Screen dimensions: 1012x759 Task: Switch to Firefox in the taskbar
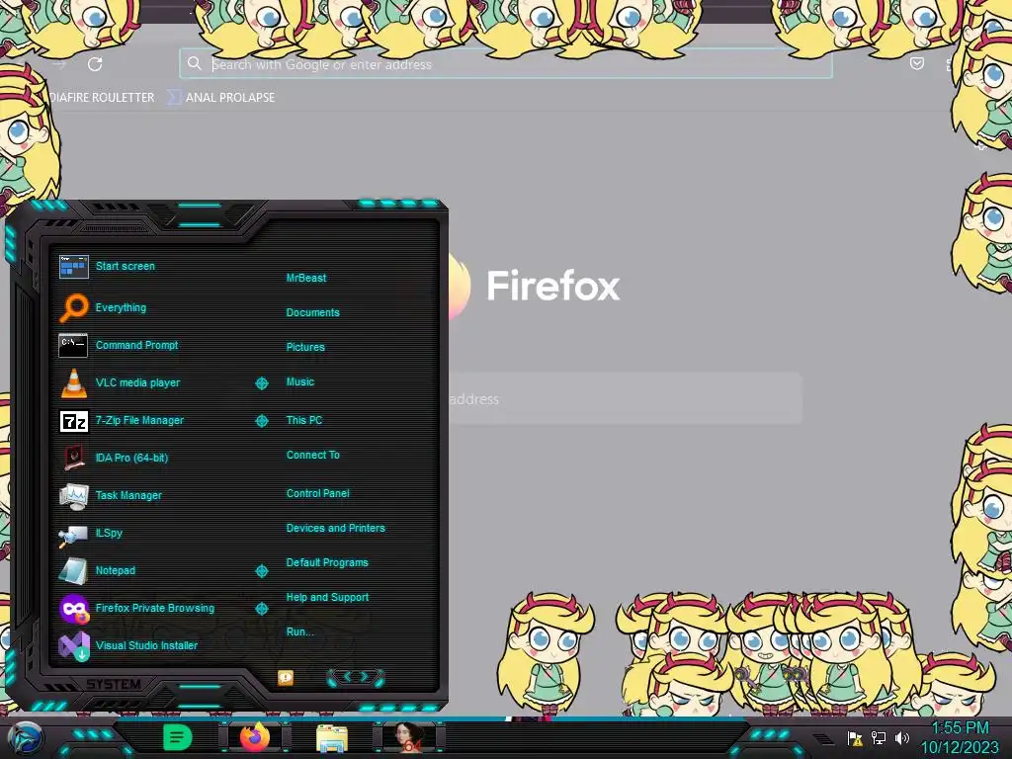(x=254, y=737)
